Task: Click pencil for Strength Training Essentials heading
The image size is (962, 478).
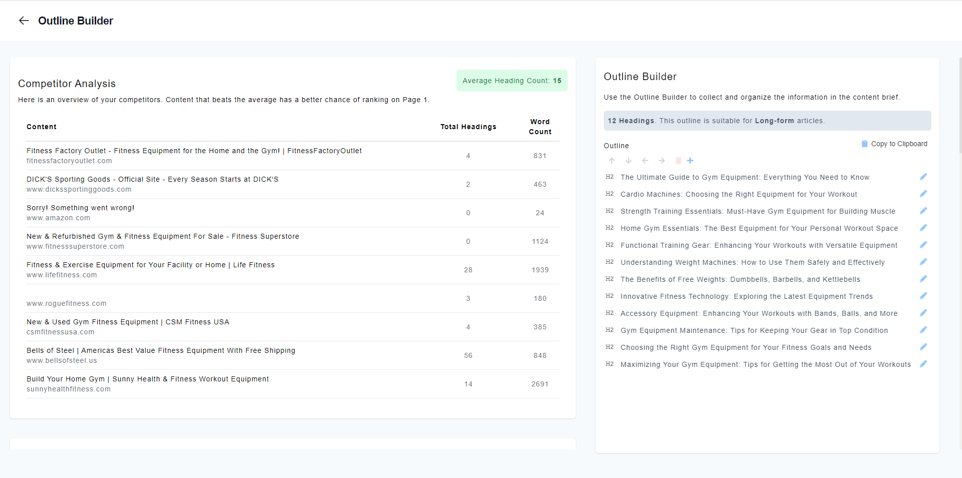Action: click(x=923, y=211)
